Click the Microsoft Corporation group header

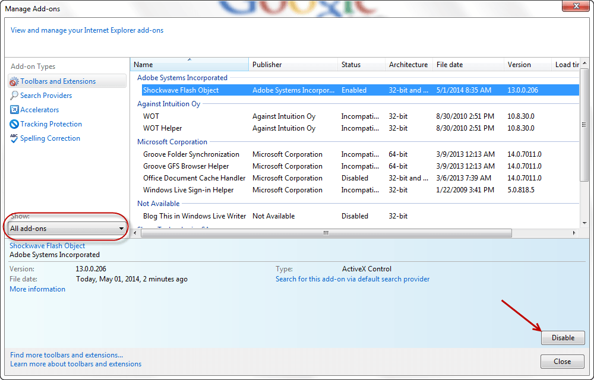[x=172, y=142]
